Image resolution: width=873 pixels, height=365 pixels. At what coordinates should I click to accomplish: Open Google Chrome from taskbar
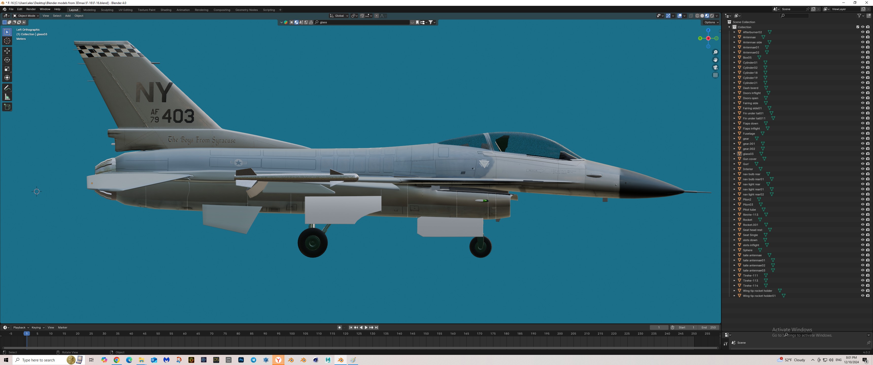[x=116, y=360]
